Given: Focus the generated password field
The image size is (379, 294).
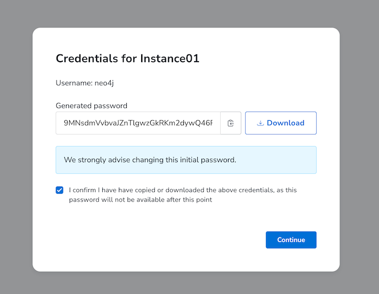Looking at the screenshot, I should [x=138, y=123].
